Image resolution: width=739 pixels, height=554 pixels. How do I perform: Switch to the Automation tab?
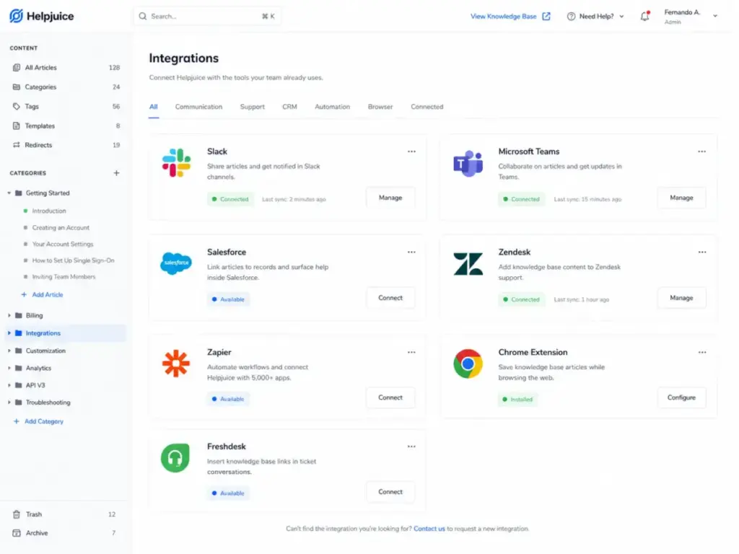[332, 107]
